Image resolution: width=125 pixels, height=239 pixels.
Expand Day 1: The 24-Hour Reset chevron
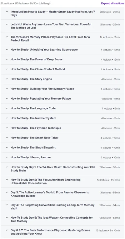(x=7, y=167)
